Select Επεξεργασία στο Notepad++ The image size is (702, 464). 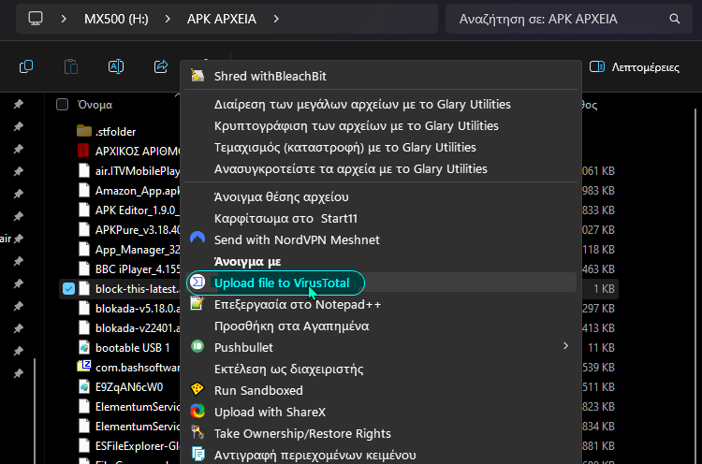tap(381, 304)
